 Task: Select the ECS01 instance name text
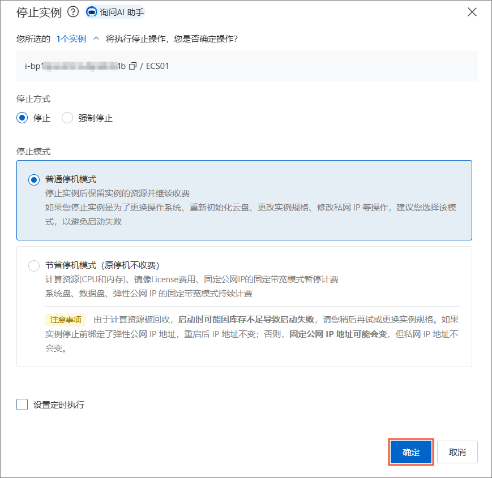157,66
